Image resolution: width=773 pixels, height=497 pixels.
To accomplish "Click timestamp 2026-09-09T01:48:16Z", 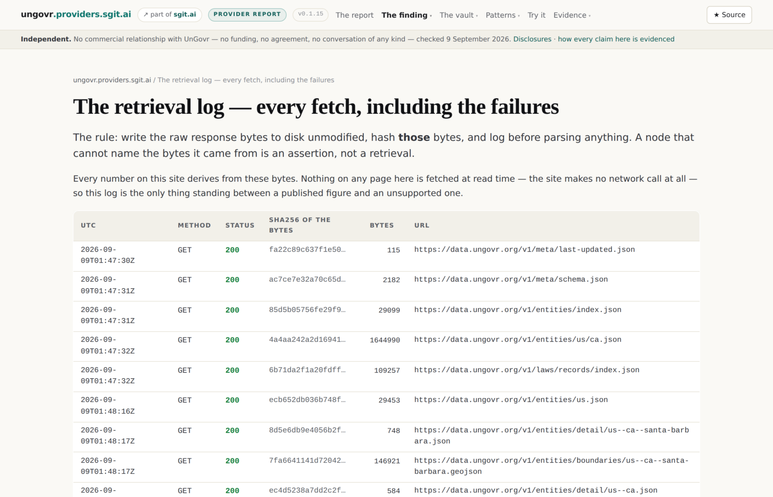I will tap(108, 405).
